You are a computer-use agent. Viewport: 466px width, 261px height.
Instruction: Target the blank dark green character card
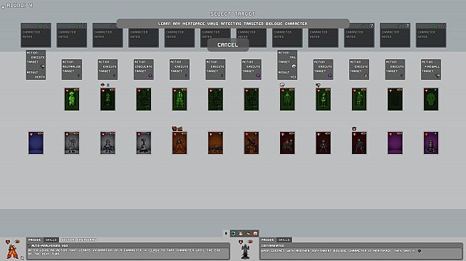click(x=395, y=99)
